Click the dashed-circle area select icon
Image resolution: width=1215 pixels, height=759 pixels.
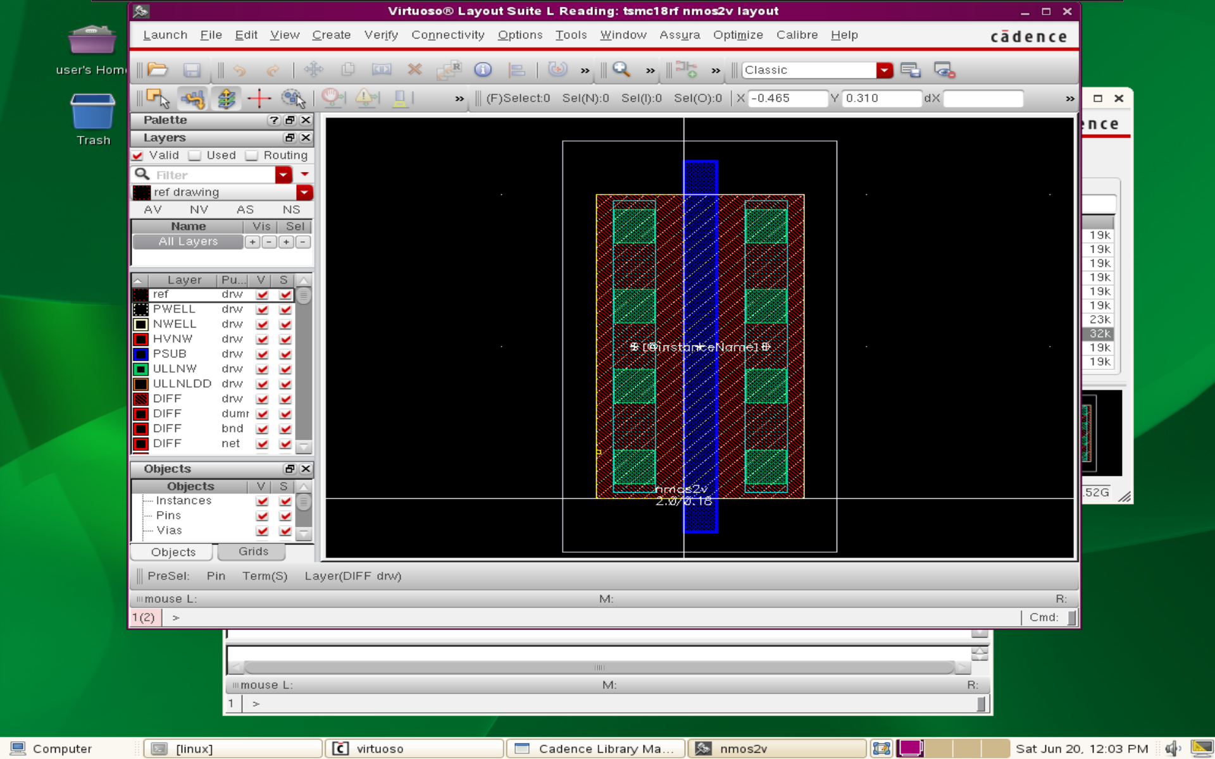293,99
